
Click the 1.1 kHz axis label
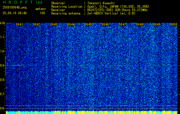click(x=2, y=37)
